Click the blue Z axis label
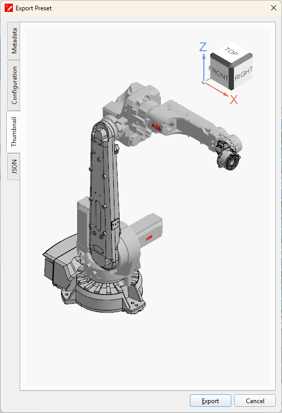Image resolution: width=282 pixels, height=413 pixels. [x=203, y=47]
